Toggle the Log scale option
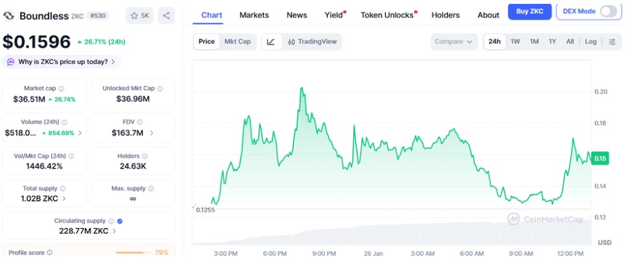628x268 pixels. [x=590, y=42]
